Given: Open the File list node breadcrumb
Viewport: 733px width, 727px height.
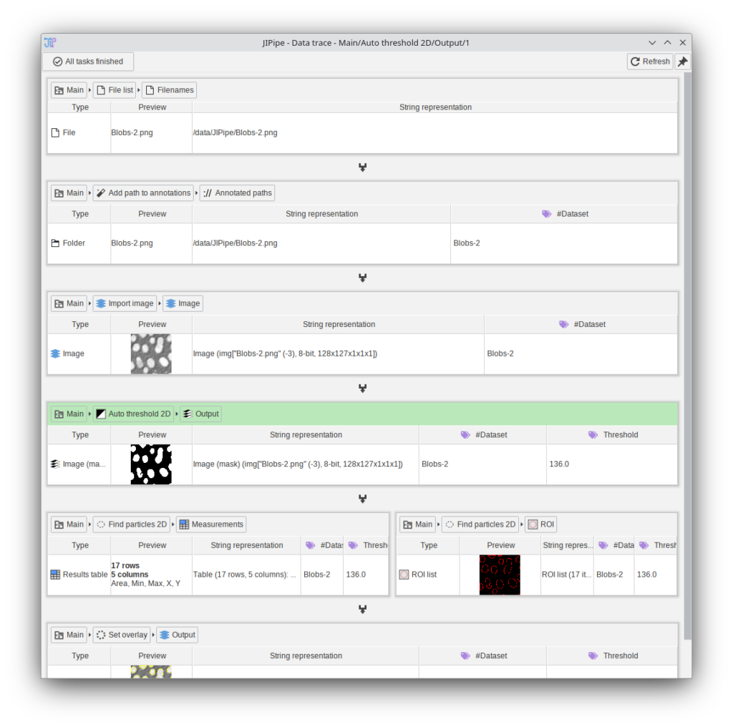Looking at the screenshot, I should pyautogui.click(x=115, y=90).
